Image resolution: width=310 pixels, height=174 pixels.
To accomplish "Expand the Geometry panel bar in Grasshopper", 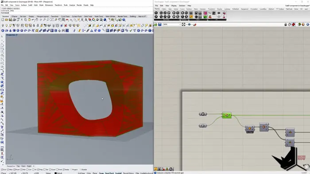I will (x=167, y=20).
